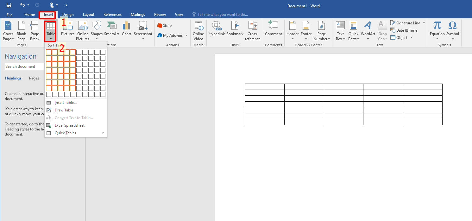
Task: Insert a Symbol
Action: coord(453,31)
